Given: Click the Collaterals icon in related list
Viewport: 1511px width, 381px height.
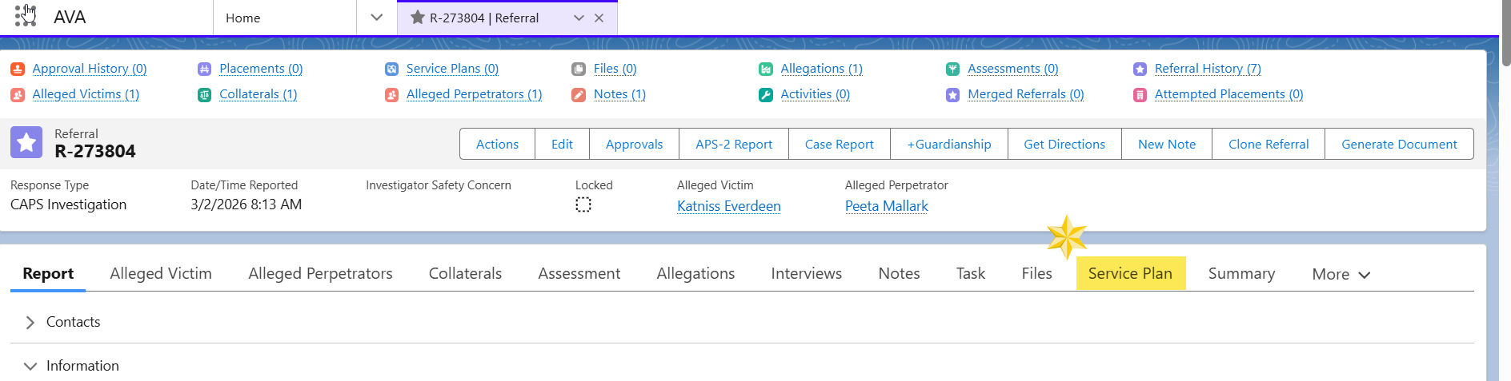Looking at the screenshot, I should pyautogui.click(x=204, y=95).
